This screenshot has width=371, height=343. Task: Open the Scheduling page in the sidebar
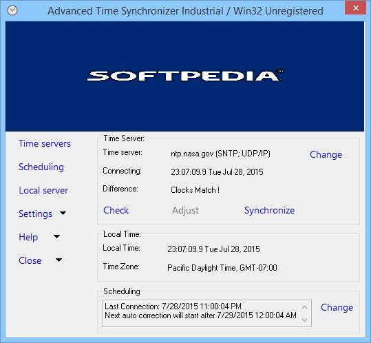coord(41,167)
